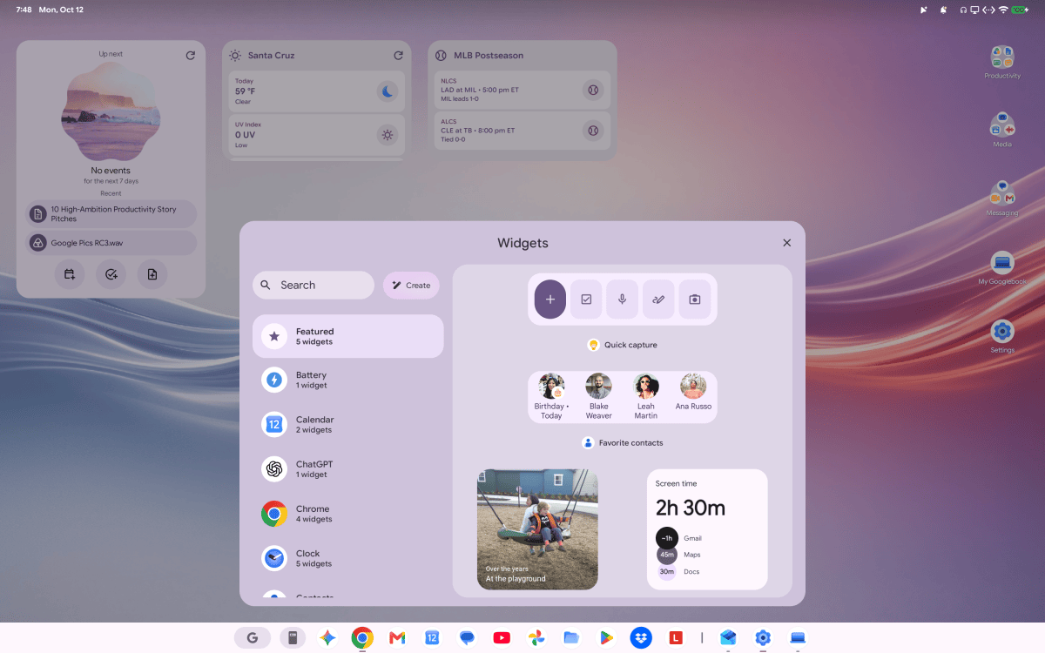
Task: Click the new document icon in Up next
Action: pyautogui.click(x=152, y=274)
